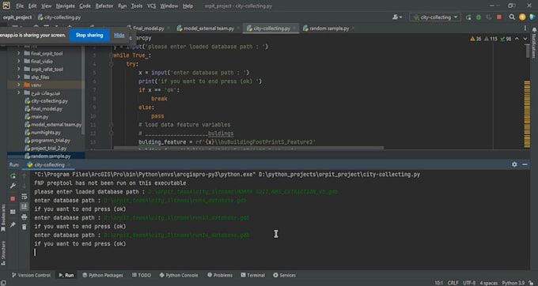Open the File menu

click(x=20, y=6)
